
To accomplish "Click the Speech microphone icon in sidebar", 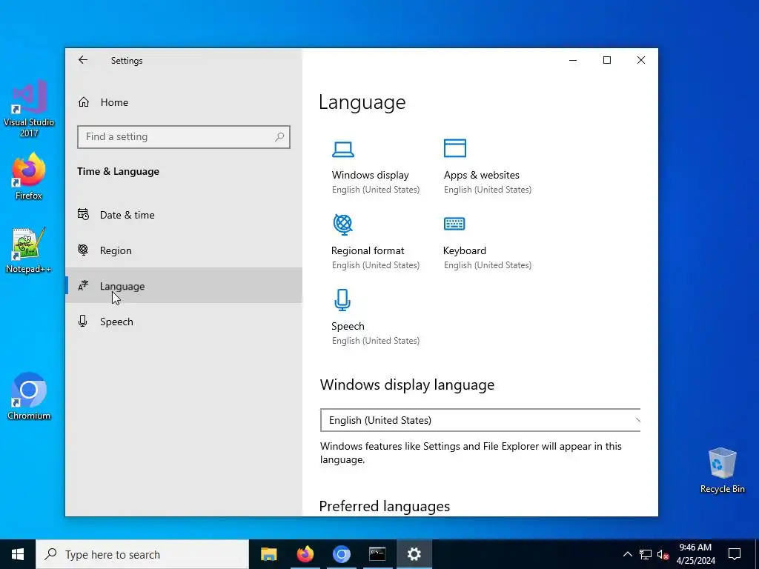I will [x=83, y=322].
